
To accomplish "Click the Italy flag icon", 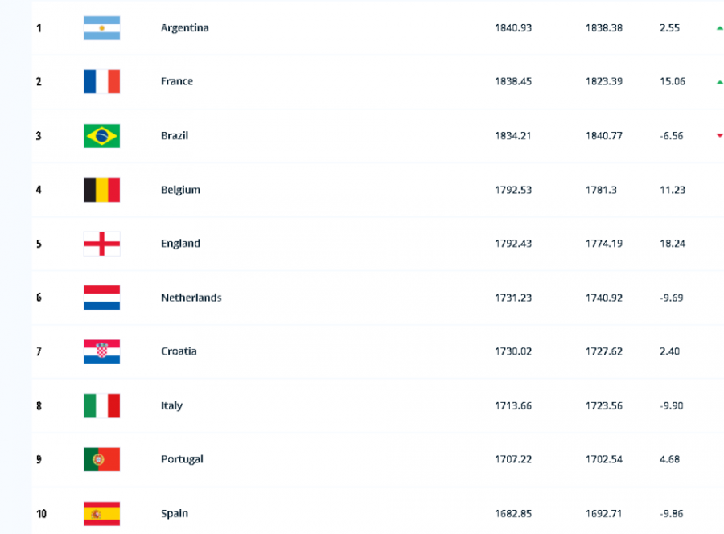I will (x=101, y=405).
